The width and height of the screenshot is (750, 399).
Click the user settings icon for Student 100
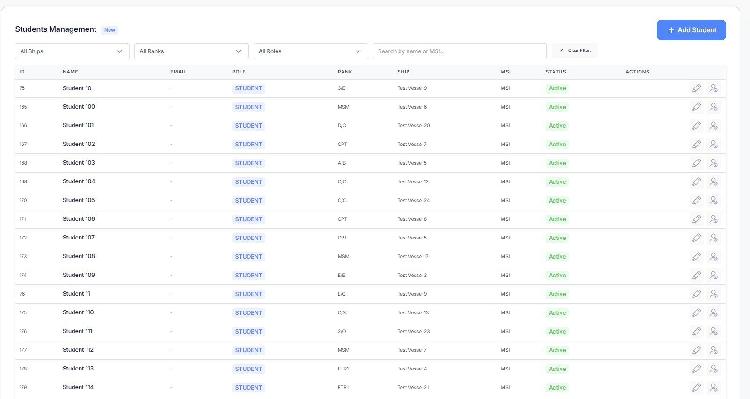click(714, 107)
